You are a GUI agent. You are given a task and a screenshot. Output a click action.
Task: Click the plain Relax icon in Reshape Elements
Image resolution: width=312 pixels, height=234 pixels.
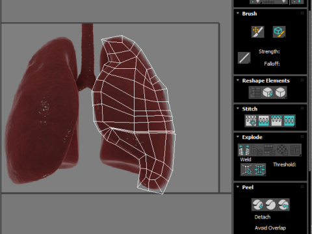click(281, 92)
